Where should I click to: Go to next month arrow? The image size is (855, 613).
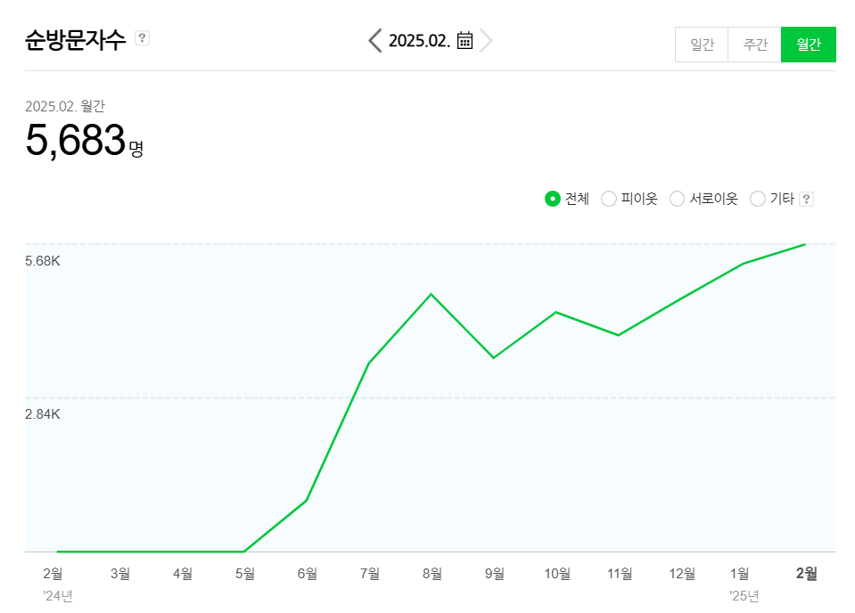tap(486, 40)
